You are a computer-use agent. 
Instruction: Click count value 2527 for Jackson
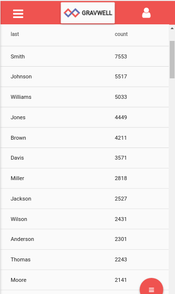click(x=121, y=199)
